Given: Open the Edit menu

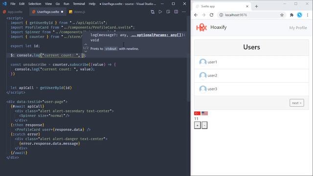Looking at the screenshot, I should click(x=22, y=4).
